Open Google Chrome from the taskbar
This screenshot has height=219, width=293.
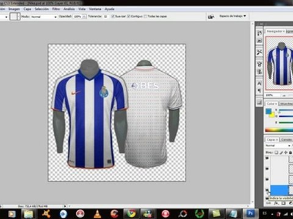(131, 214)
